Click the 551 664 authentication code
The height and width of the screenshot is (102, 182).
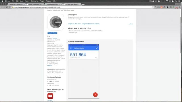click(x=78, y=55)
